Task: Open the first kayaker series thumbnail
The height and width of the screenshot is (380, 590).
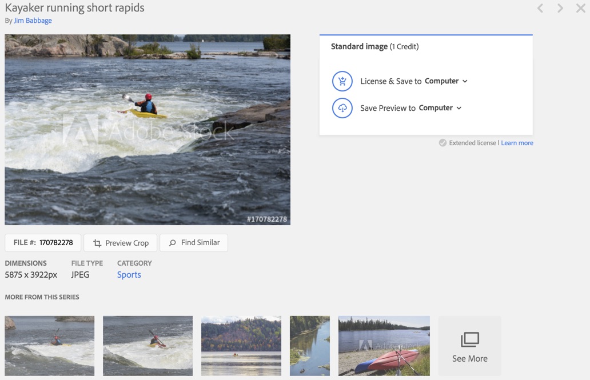Action: (x=50, y=346)
